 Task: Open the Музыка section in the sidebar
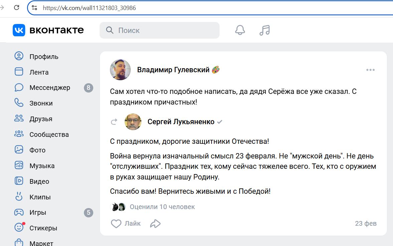coord(42,165)
